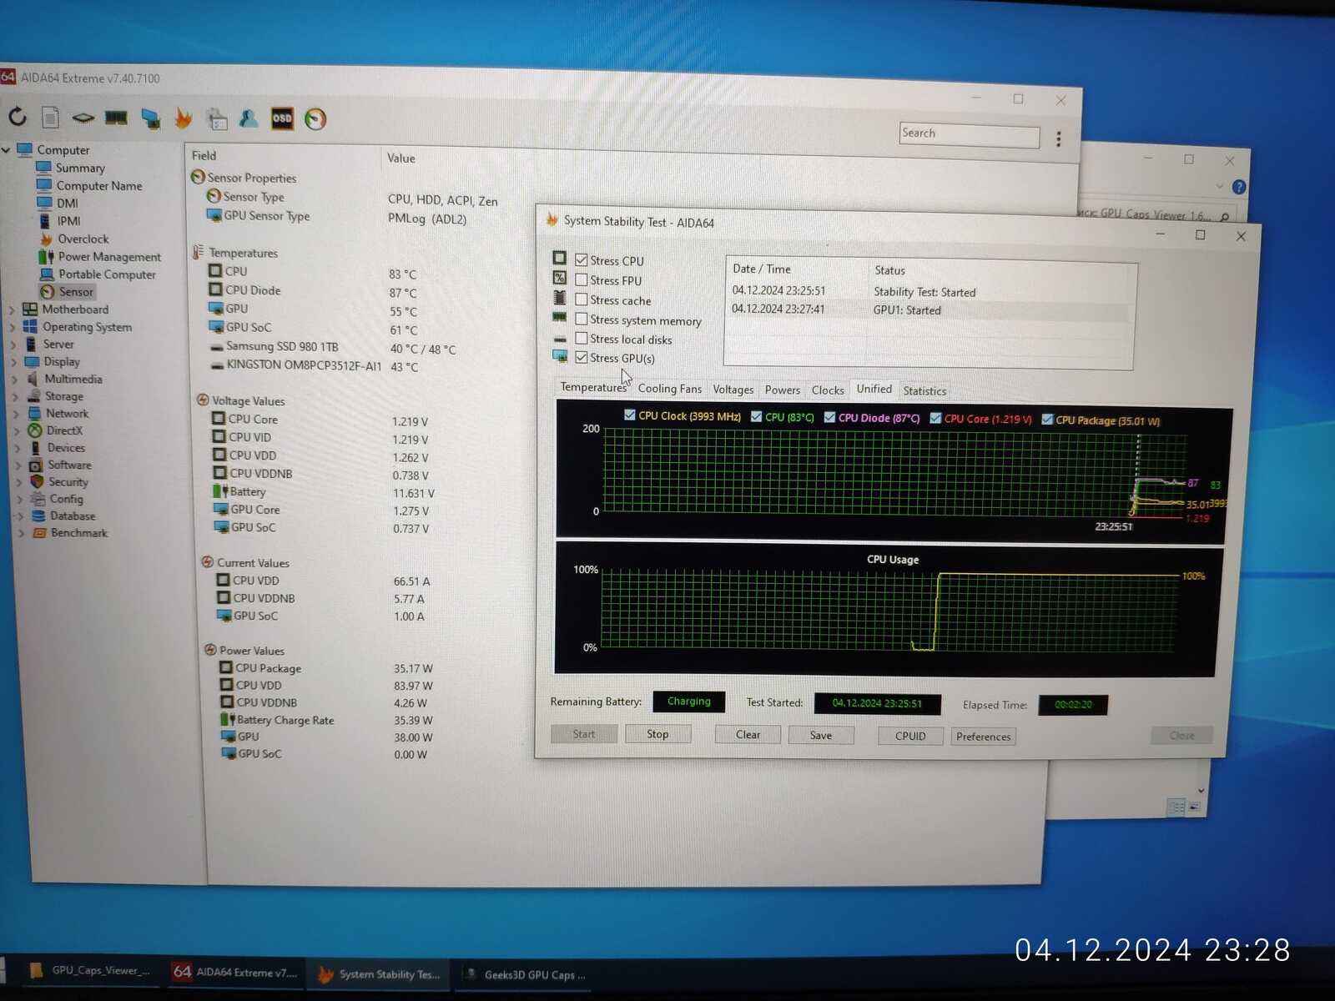Image resolution: width=1335 pixels, height=1001 pixels.
Task: Expand the Devices tree node
Action: [x=18, y=448]
